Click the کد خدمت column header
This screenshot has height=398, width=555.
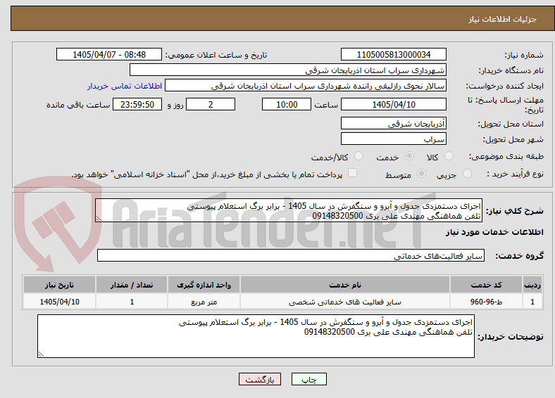coord(487,285)
